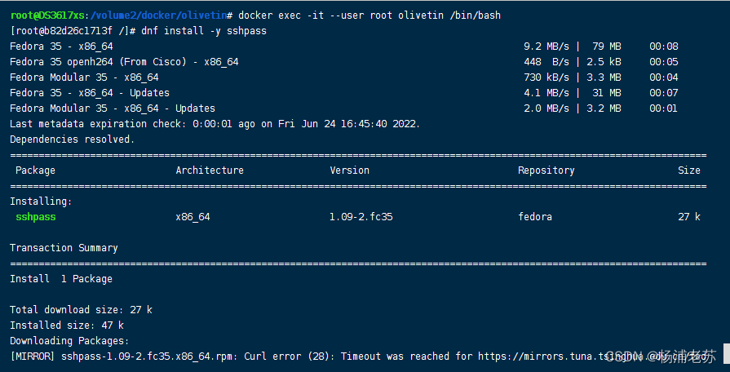
Task: Click the 'Last metadata expiration check' line
Action: 215,124
